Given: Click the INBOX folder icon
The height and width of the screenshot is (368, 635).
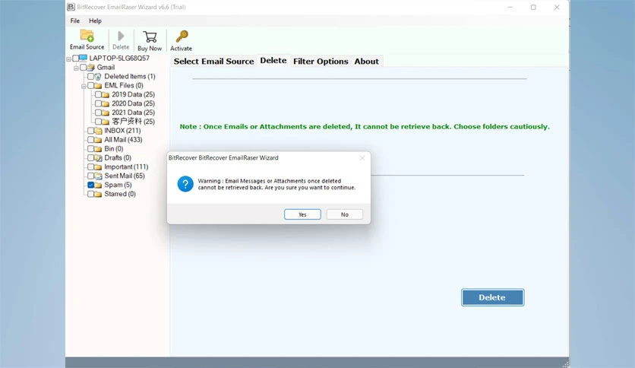Looking at the screenshot, I should (x=98, y=131).
